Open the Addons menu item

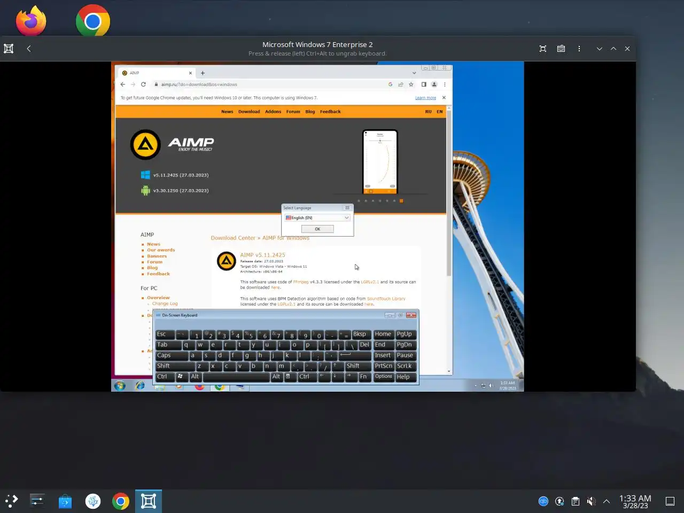click(273, 112)
